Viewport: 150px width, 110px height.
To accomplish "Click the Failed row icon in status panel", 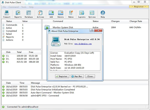I will pos(3,34).
